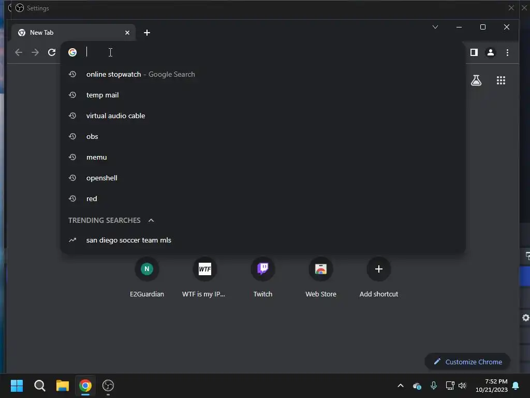Maximize the Chrome window

click(x=483, y=27)
